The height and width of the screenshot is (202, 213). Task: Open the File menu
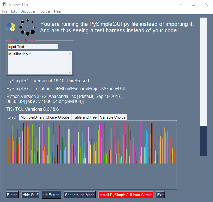point(5,11)
